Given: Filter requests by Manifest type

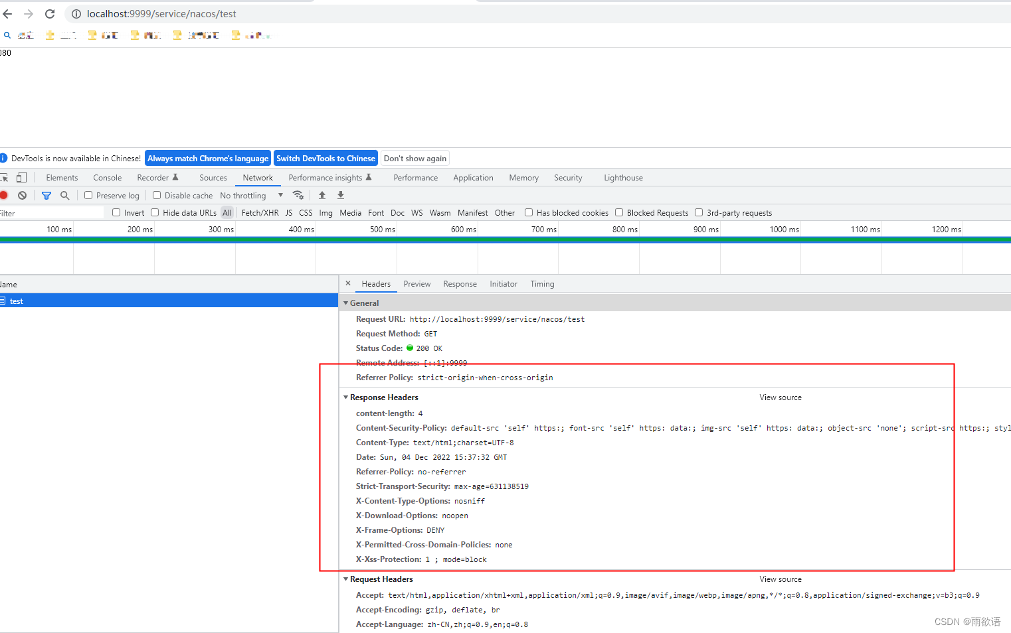Looking at the screenshot, I should 473,213.
